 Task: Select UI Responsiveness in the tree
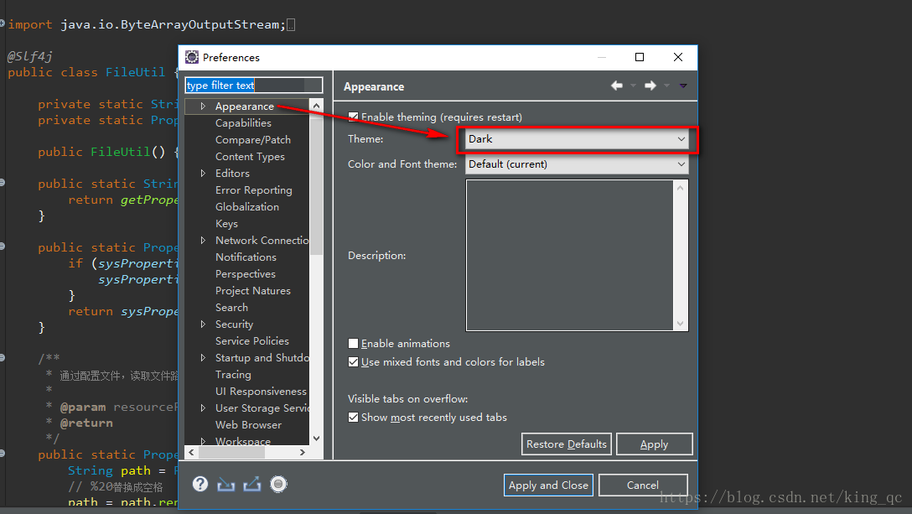(261, 392)
